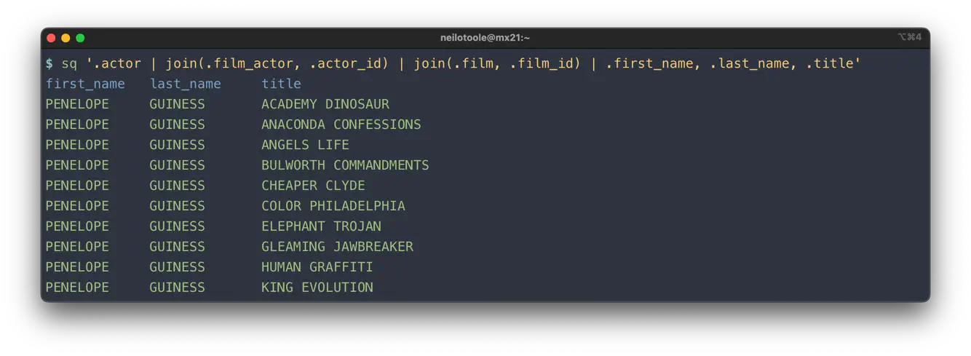Place cursor on CHEAPER CLYDE title
This screenshot has height=356, width=971.
coord(313,186)
